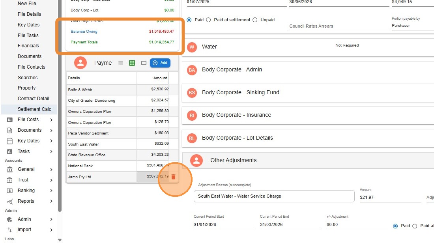This screenshot has height=243, width=434.
Task: Click the Trust bank building icon
Action: coord(10,180)
